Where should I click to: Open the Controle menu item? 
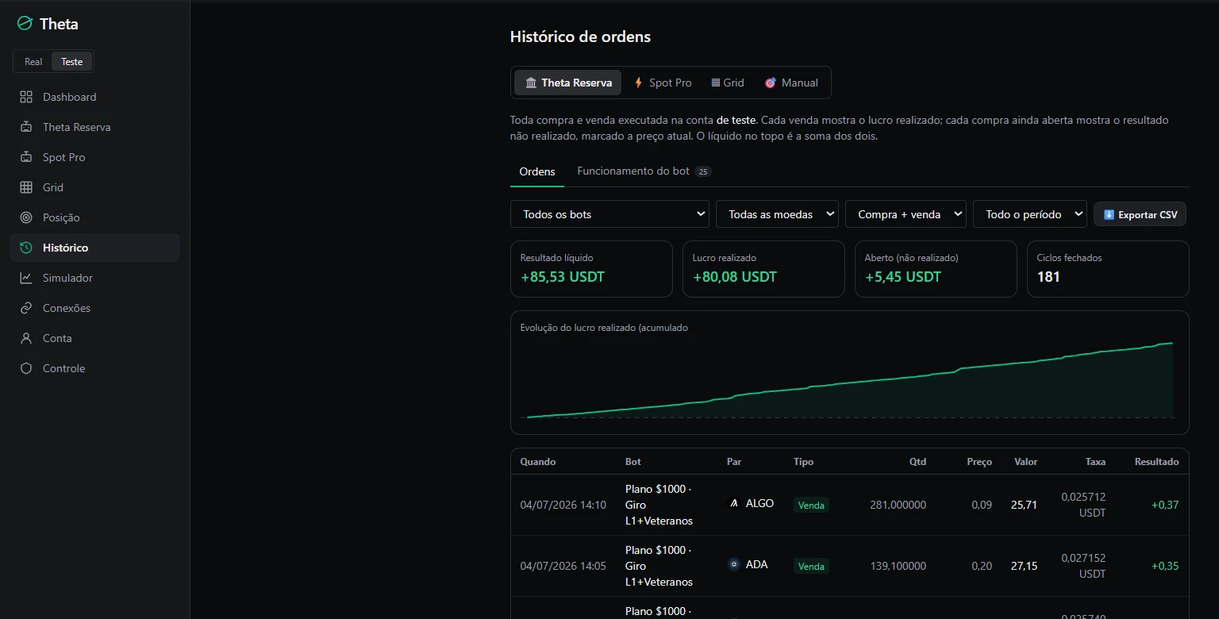pyautogui.click(x=94, y=368)
